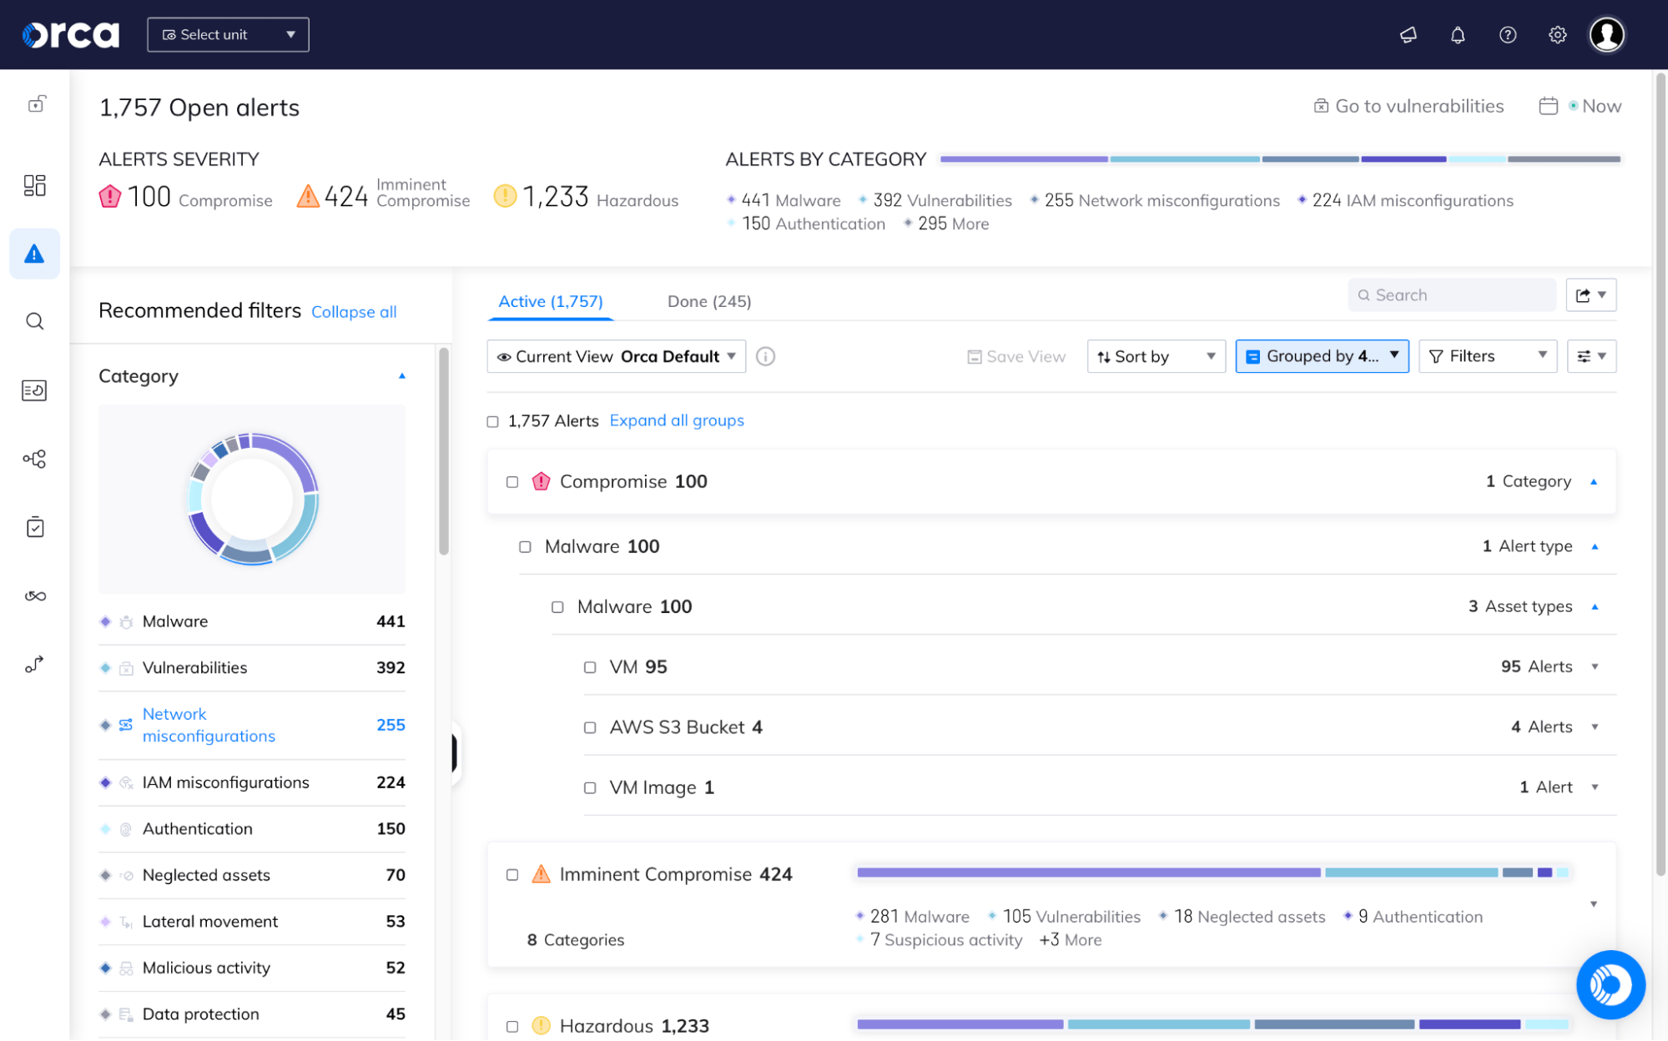Click the settings gear in the top bar
The height and width of the screenshot is (1041, 1668).
[1556, 34]
